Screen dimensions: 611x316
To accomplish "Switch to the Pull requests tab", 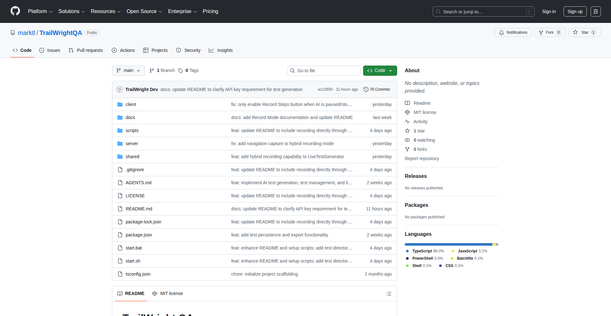I will click(86, 50).
